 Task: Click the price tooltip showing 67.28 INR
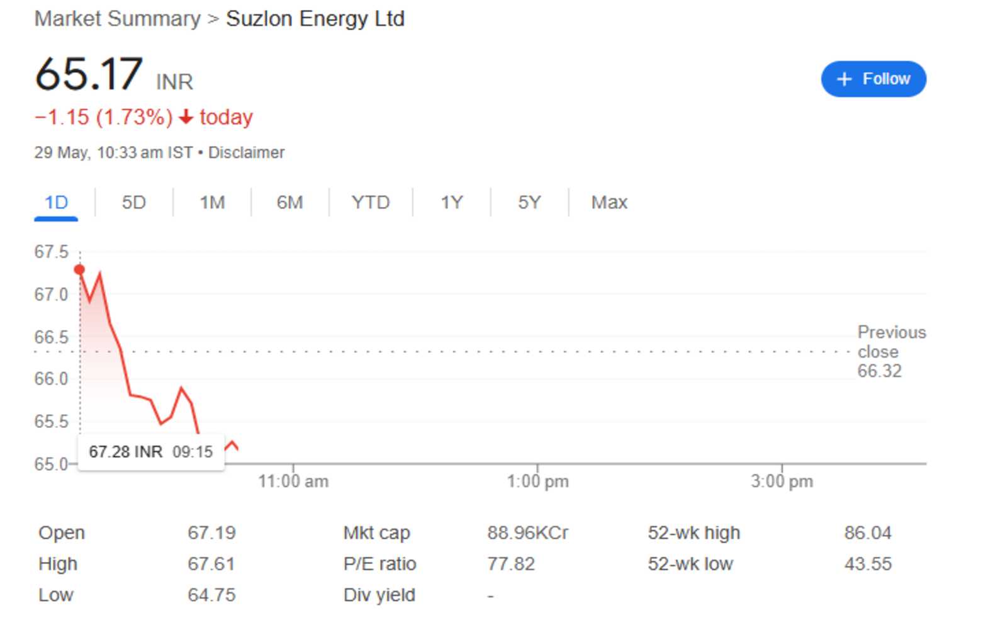(x=150, y=451)
